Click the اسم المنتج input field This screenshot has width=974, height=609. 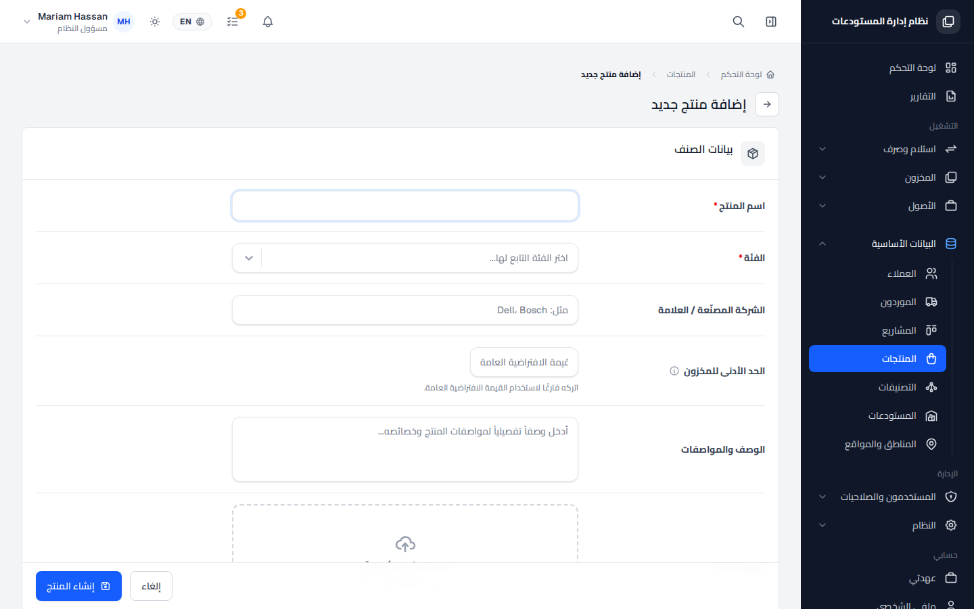coord(405,206)
